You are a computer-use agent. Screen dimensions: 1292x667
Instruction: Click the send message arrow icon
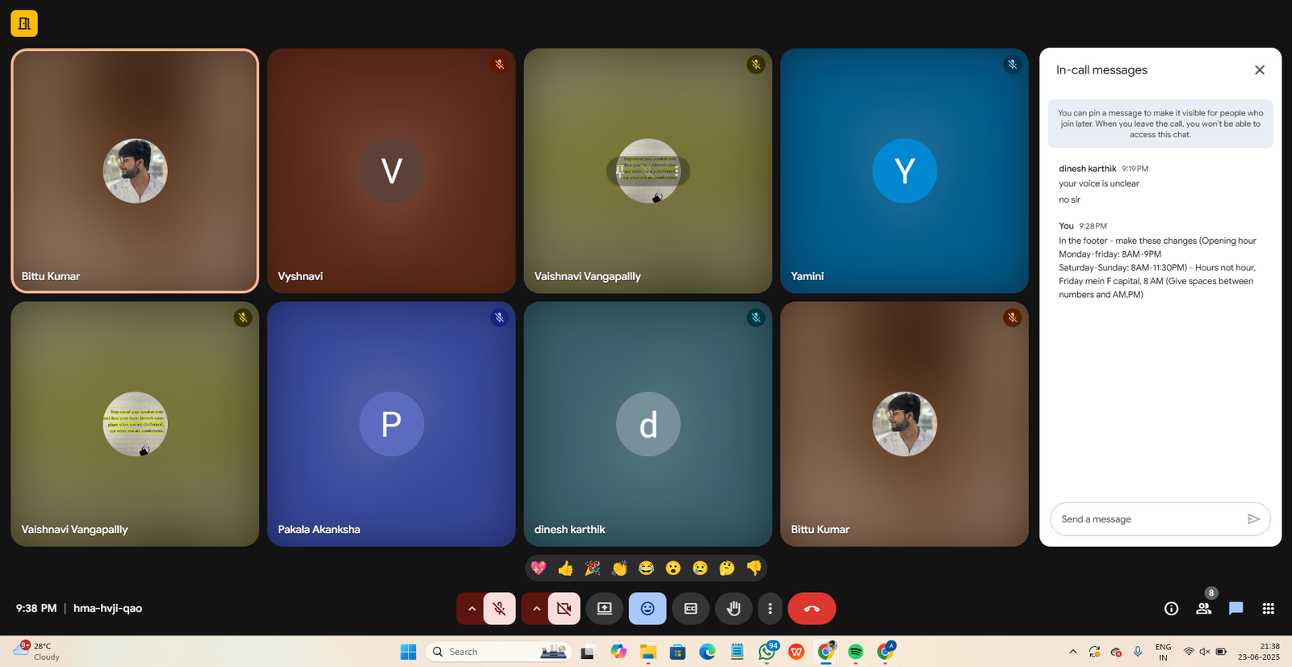click(1253, 519)
